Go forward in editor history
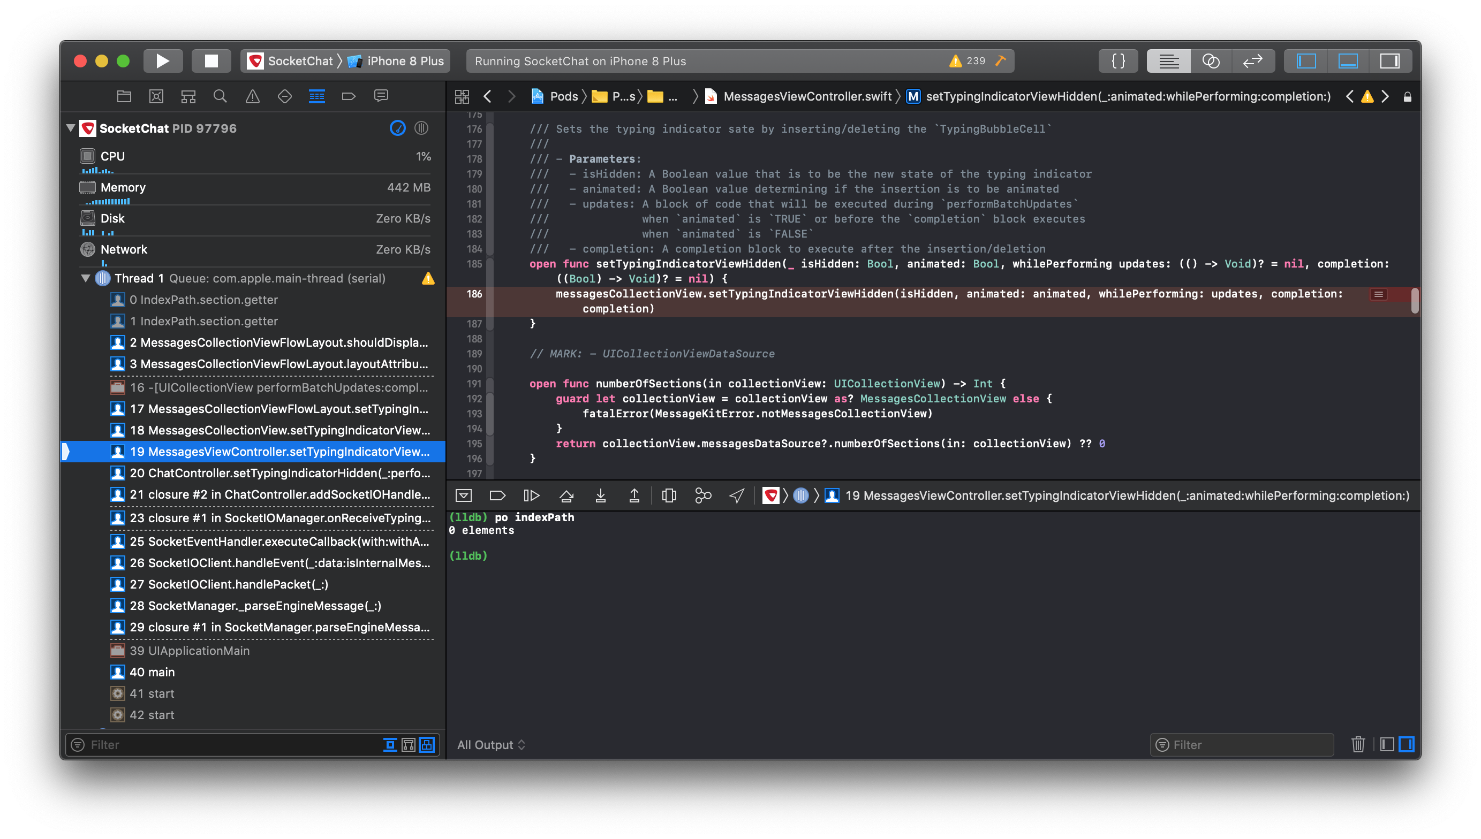 point(511,96)
